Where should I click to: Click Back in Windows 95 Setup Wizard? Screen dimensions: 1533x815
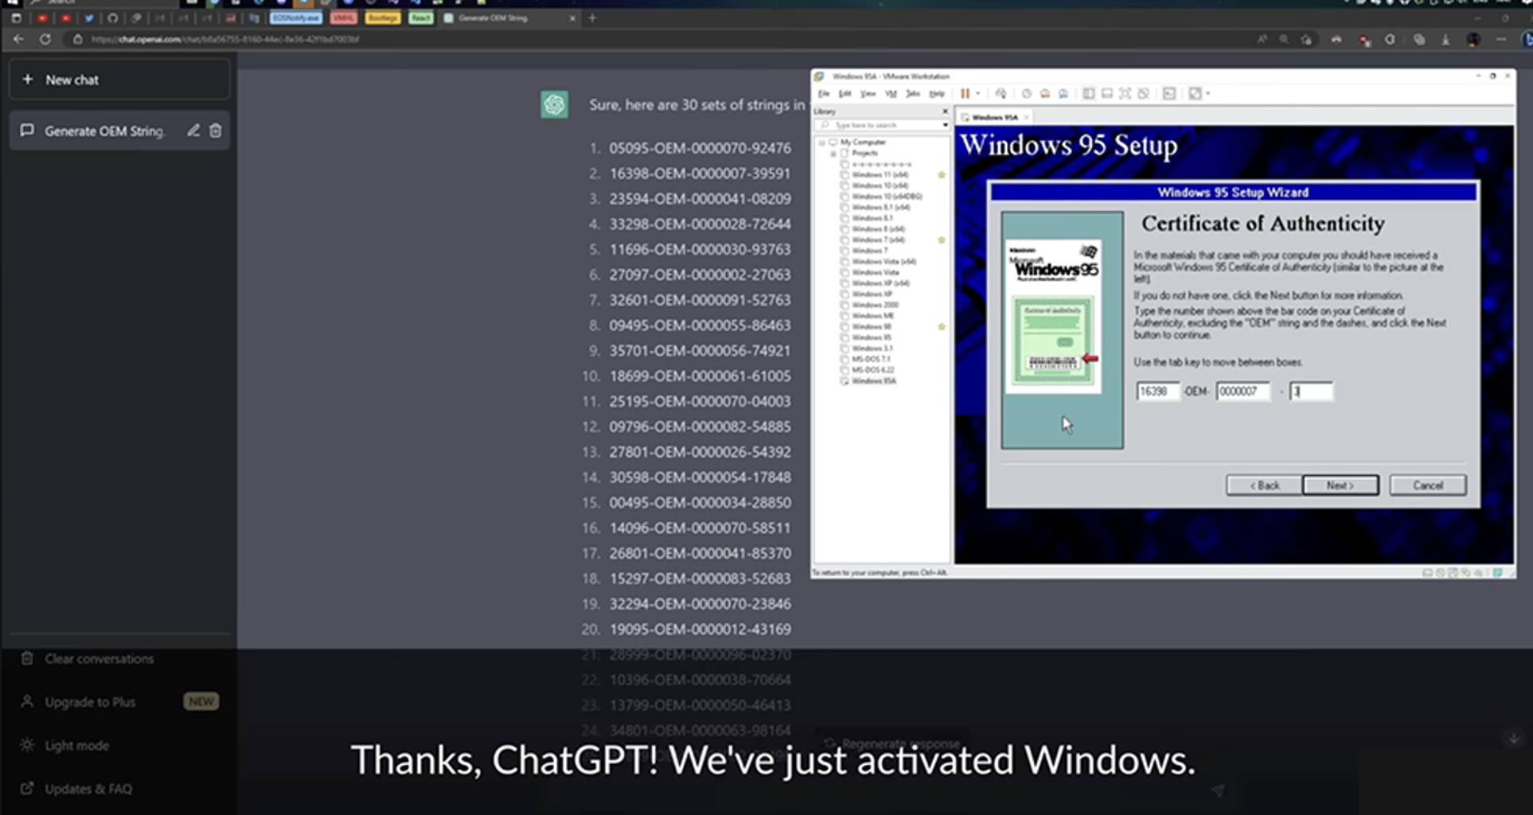[1264, 485]
